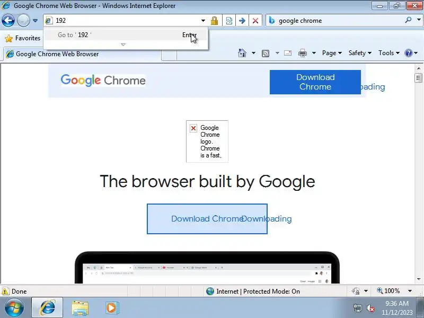Screen dimensions: 424x318
Task: Click the Google Chrome logo in header
Action: tap(103, 81)
